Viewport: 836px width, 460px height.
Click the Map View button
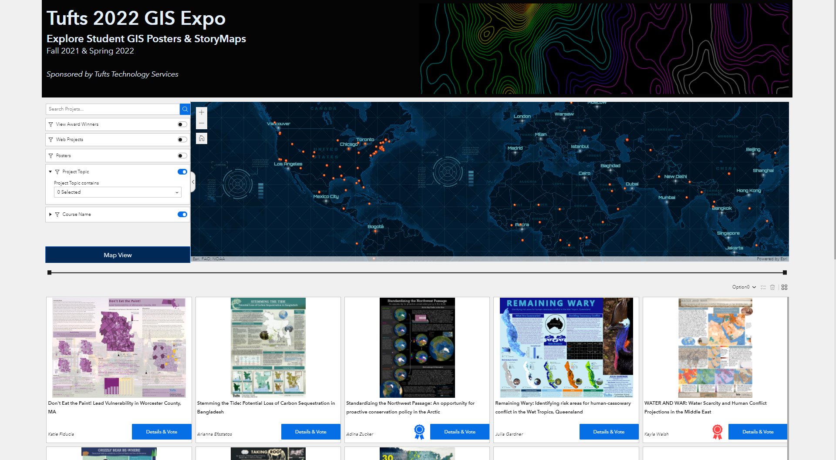tap(118, 255)
